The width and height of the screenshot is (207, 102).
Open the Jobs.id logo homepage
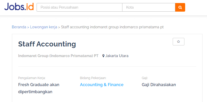(x=19, y=7)
